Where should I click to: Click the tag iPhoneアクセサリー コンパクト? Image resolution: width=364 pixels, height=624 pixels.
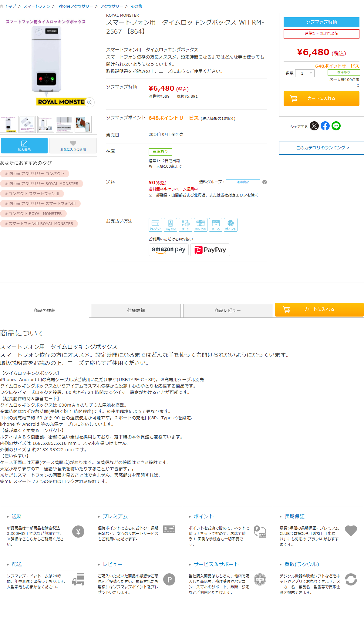coord(35,174)
